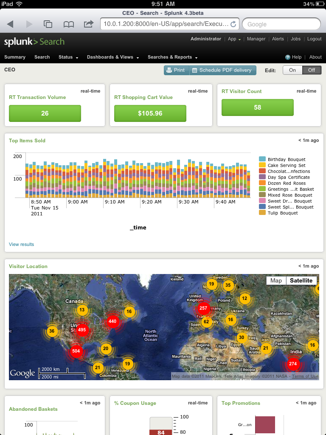Open the Dashboards & Views dropdown
Viewport: 326px width, 435px height.
click(113, 57)
